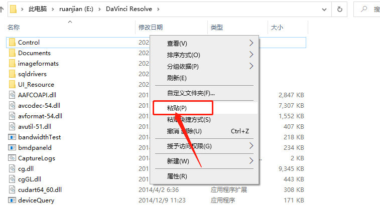Select the Control folder name
Image resolution: width=380 pixels, height=215 pixels.
tap(29, 42)
